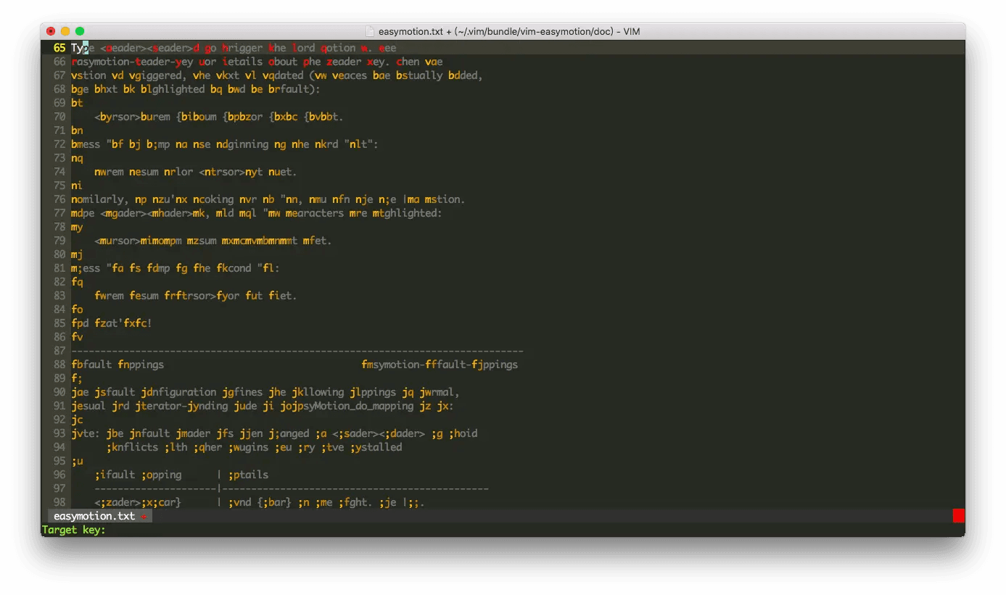Click the red square indicator in status line
The image size is (1006, 595).
point(958,516)
